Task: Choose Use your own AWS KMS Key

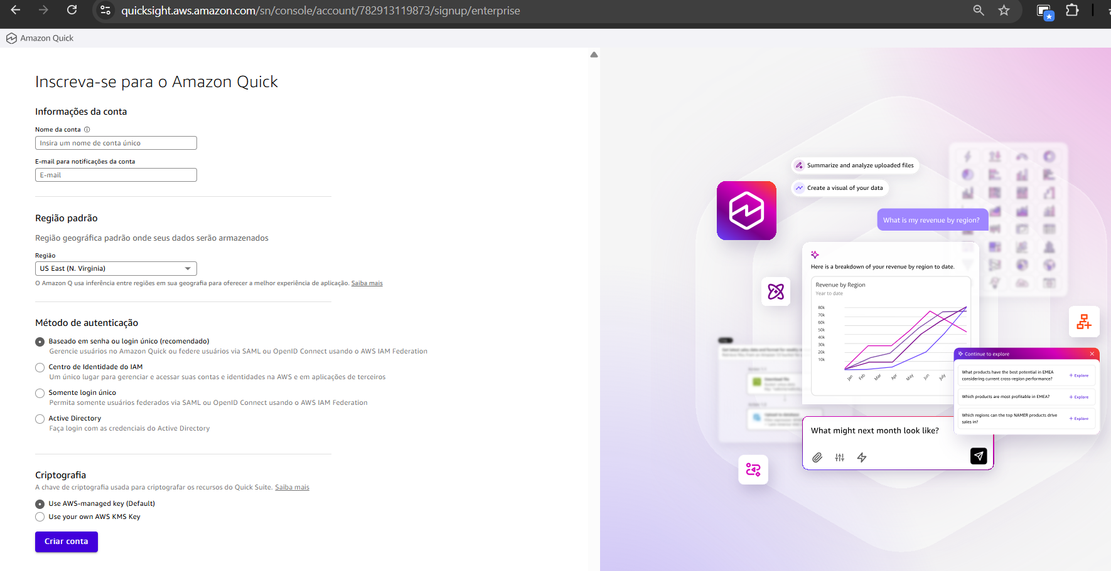Action: pos(40,517)
